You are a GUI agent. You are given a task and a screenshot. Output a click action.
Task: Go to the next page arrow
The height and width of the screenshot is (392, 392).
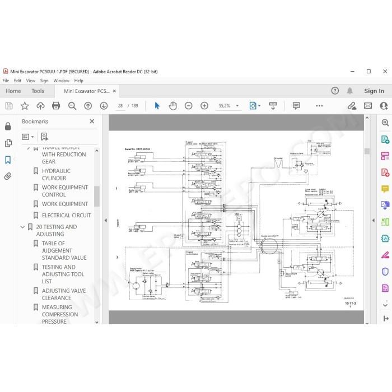pyautogui.click(x=104, y=106)
